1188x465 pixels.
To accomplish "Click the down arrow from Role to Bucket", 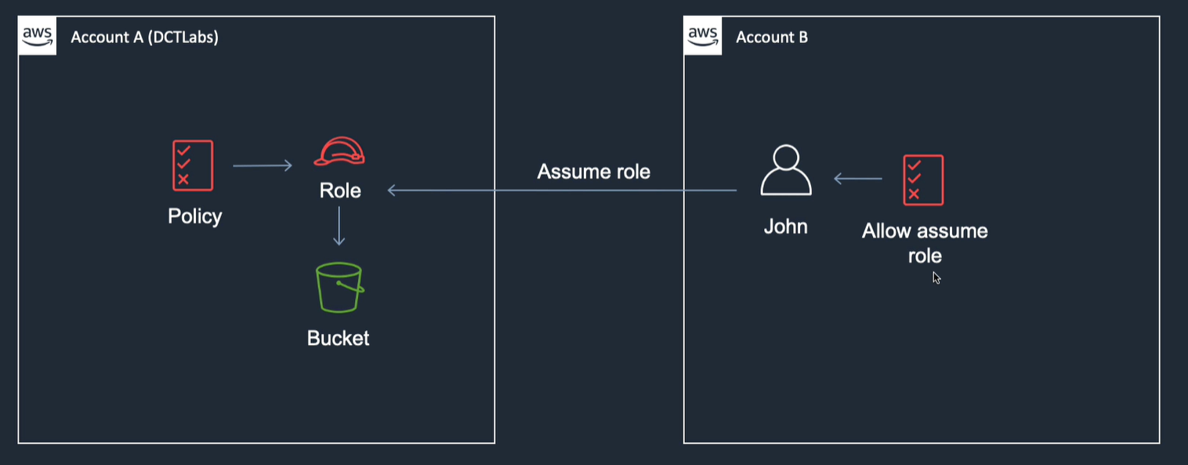I will (339, 227).
